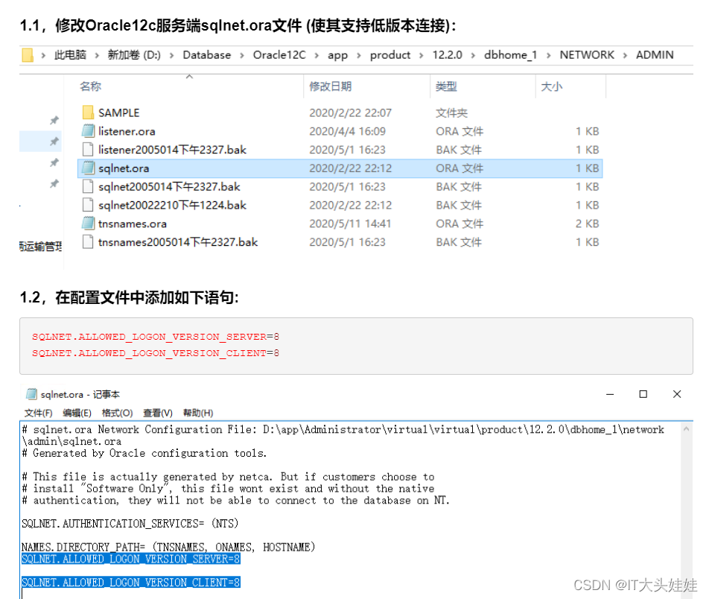The image size is (709, 599).
Task: Go to the NETWORK breadcrumb
Action: pos(587,54)
